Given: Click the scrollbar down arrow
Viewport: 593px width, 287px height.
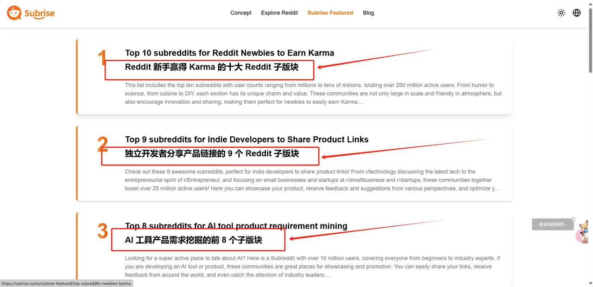Looking at the screenshot, I should pos(590,283).
